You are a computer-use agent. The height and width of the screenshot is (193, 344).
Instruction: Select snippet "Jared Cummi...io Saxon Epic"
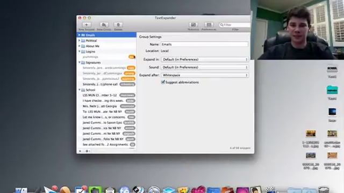pos(106,123)
